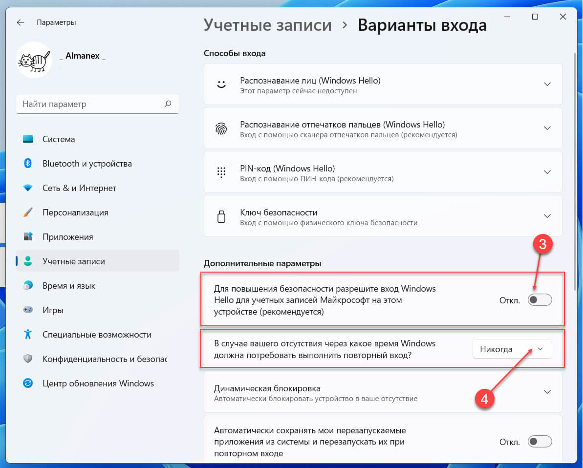This screenshot has width=583, height=468.
Task: Open Специальные возможности section
Action: [x=97, y=335]
